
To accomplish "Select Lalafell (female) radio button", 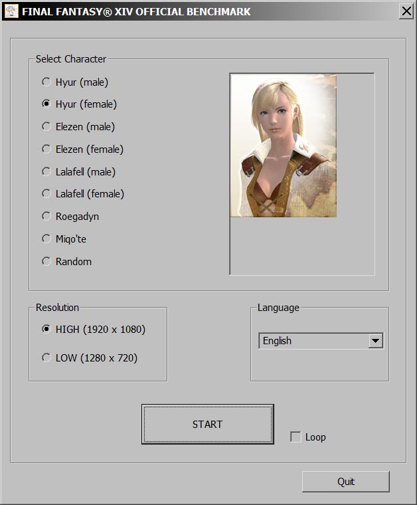I will [46, 193].
